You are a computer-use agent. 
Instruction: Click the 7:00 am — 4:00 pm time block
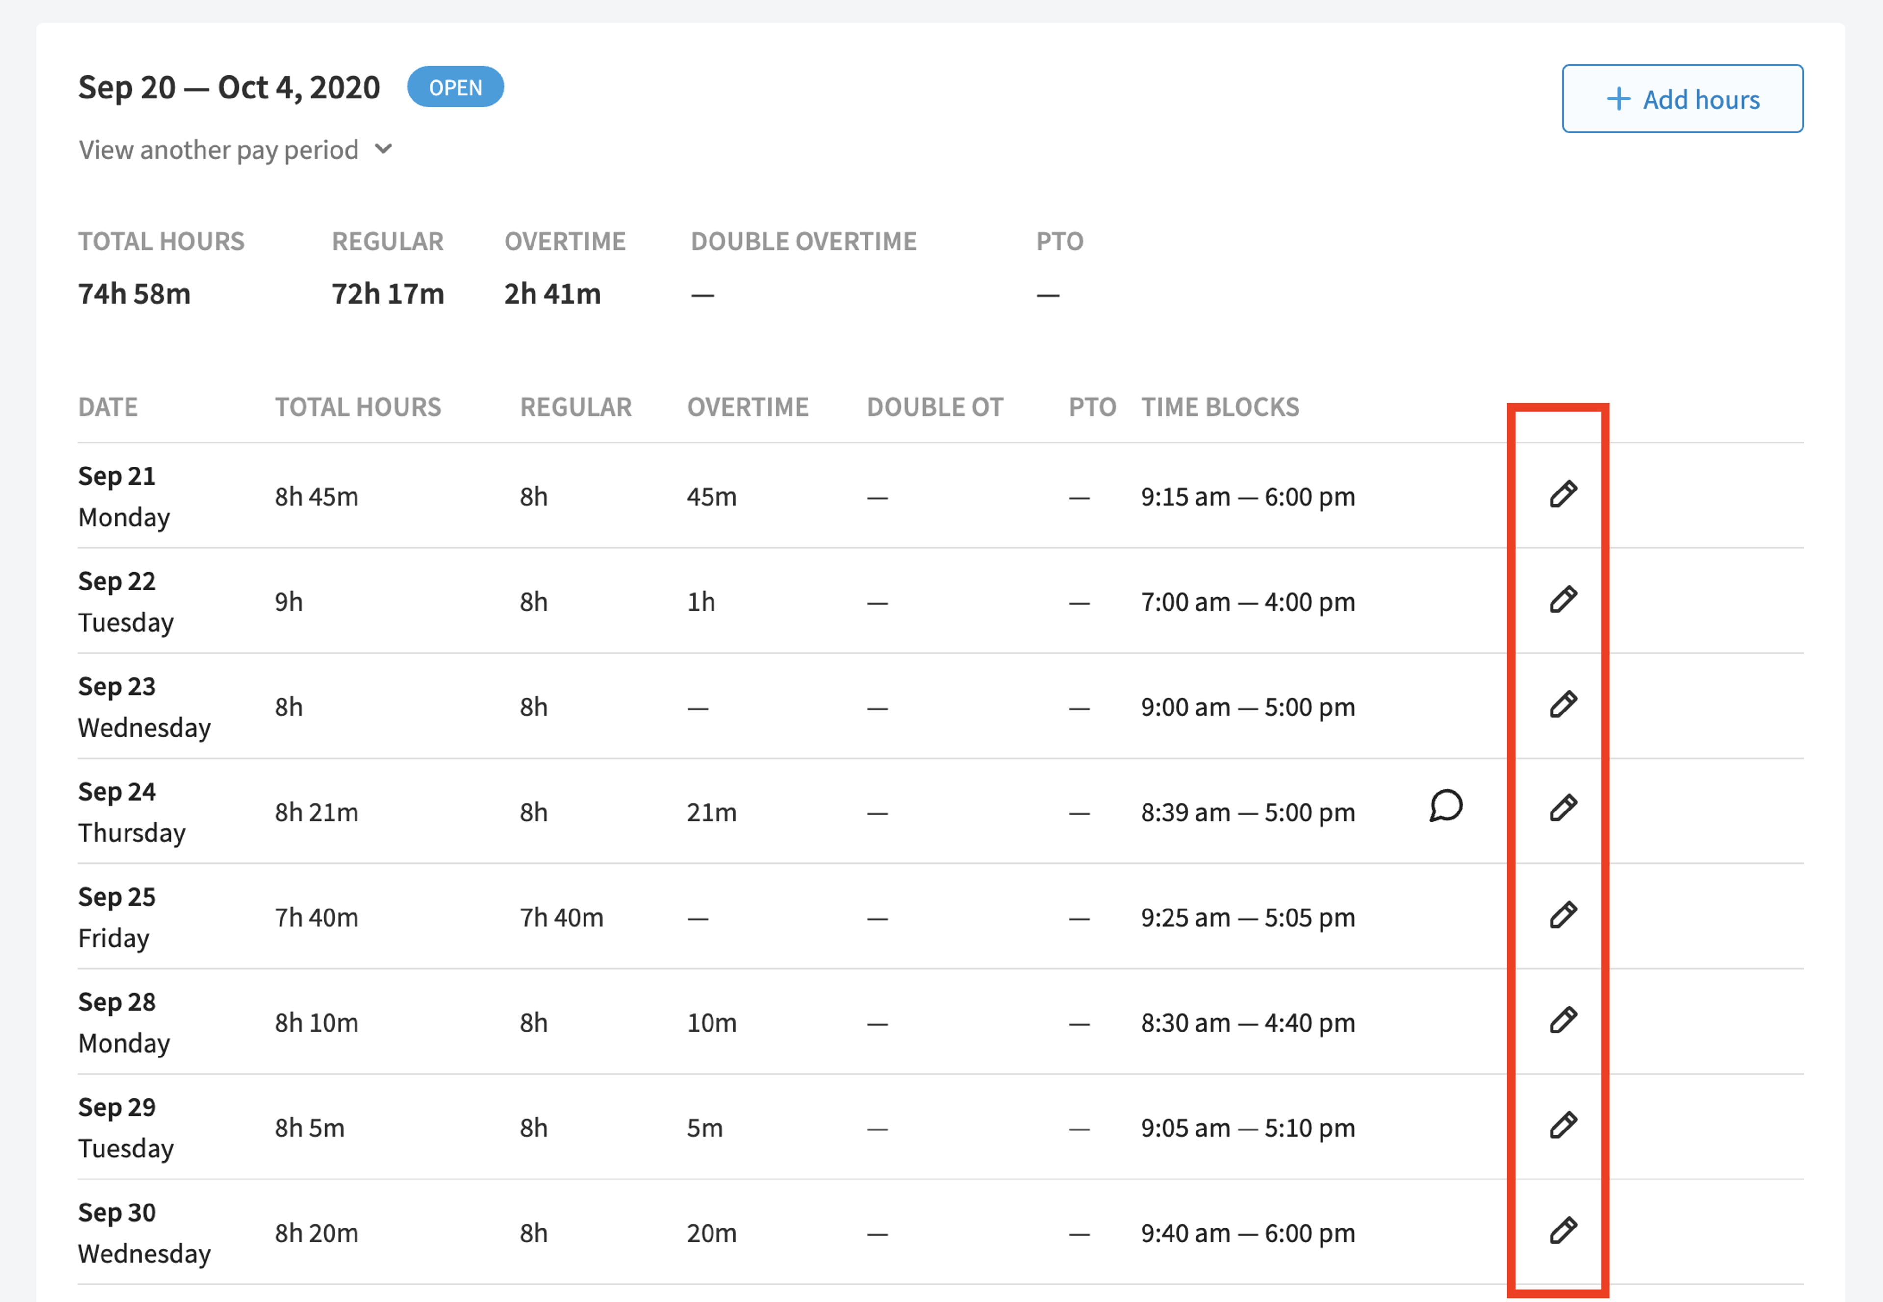click(1248, 602)
